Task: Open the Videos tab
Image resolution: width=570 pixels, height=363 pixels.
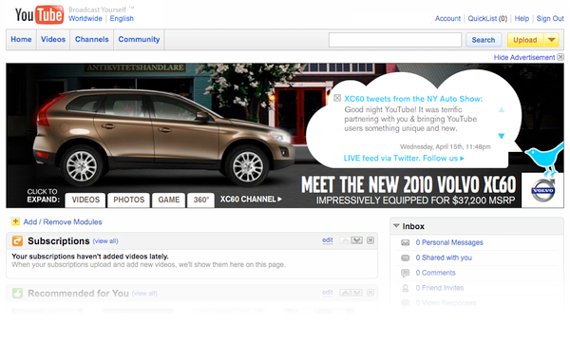Action: pos(53,39)
